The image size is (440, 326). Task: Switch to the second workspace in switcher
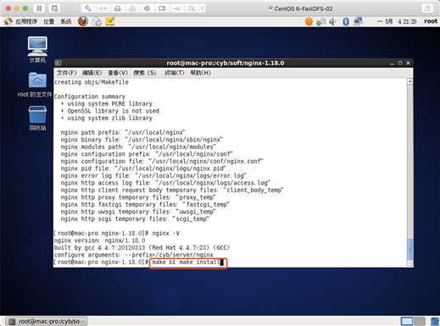pyautogui.click(x=420, y=321)
